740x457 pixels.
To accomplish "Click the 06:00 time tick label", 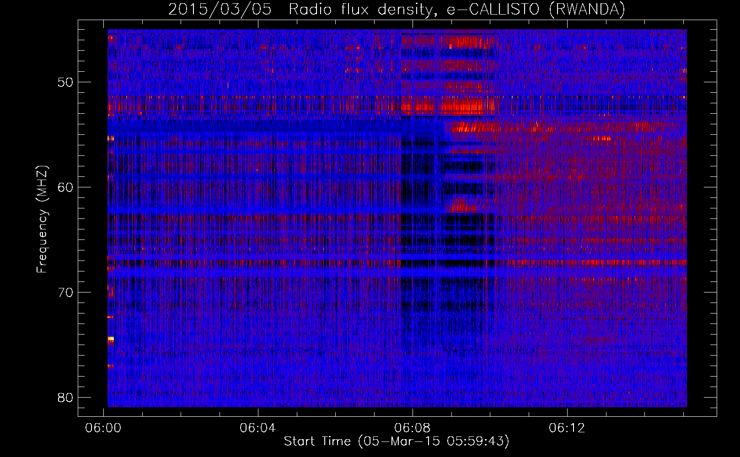I will click(103, 428).
